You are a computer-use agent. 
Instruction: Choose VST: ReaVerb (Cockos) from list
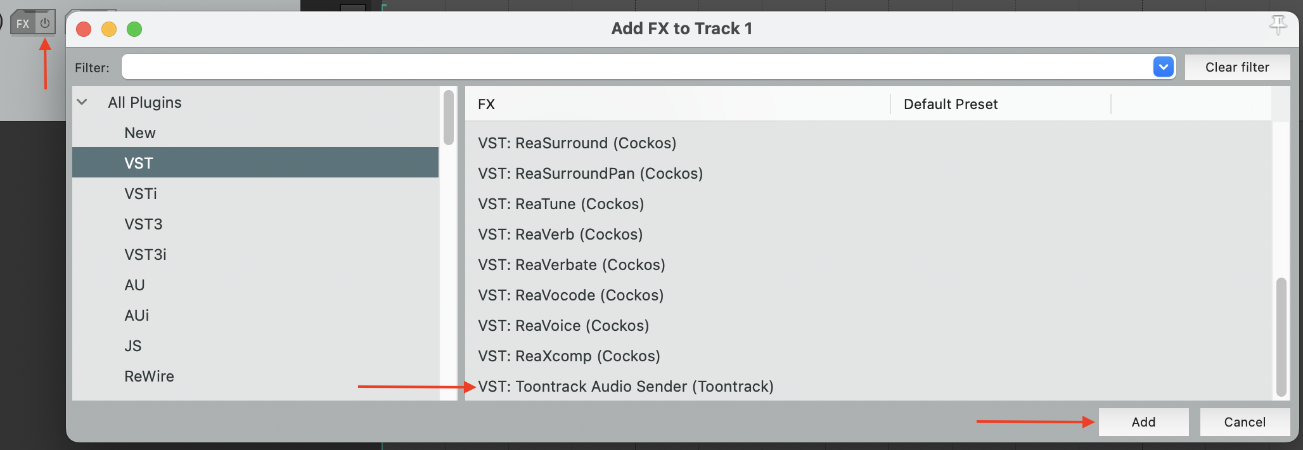point(560,235)
